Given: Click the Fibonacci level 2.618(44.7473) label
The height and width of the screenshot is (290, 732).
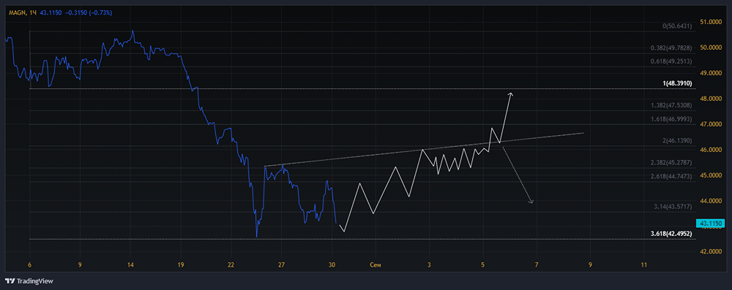Looking at the screenshot, I should pos(671,176).
